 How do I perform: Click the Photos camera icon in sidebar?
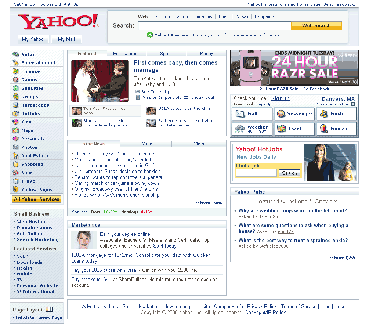pos(16,147)
